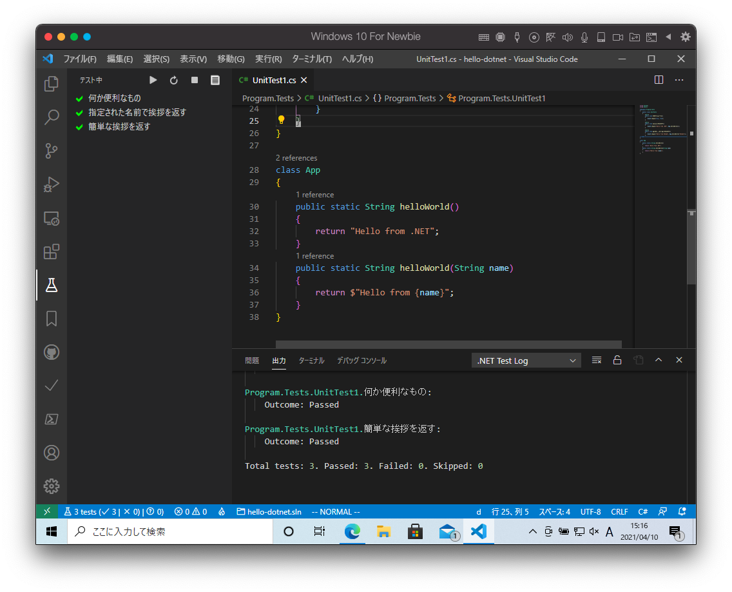Click the hello-dotnet.sln status bar item
This screenshot has width=732, height=592.
[269, 512]
